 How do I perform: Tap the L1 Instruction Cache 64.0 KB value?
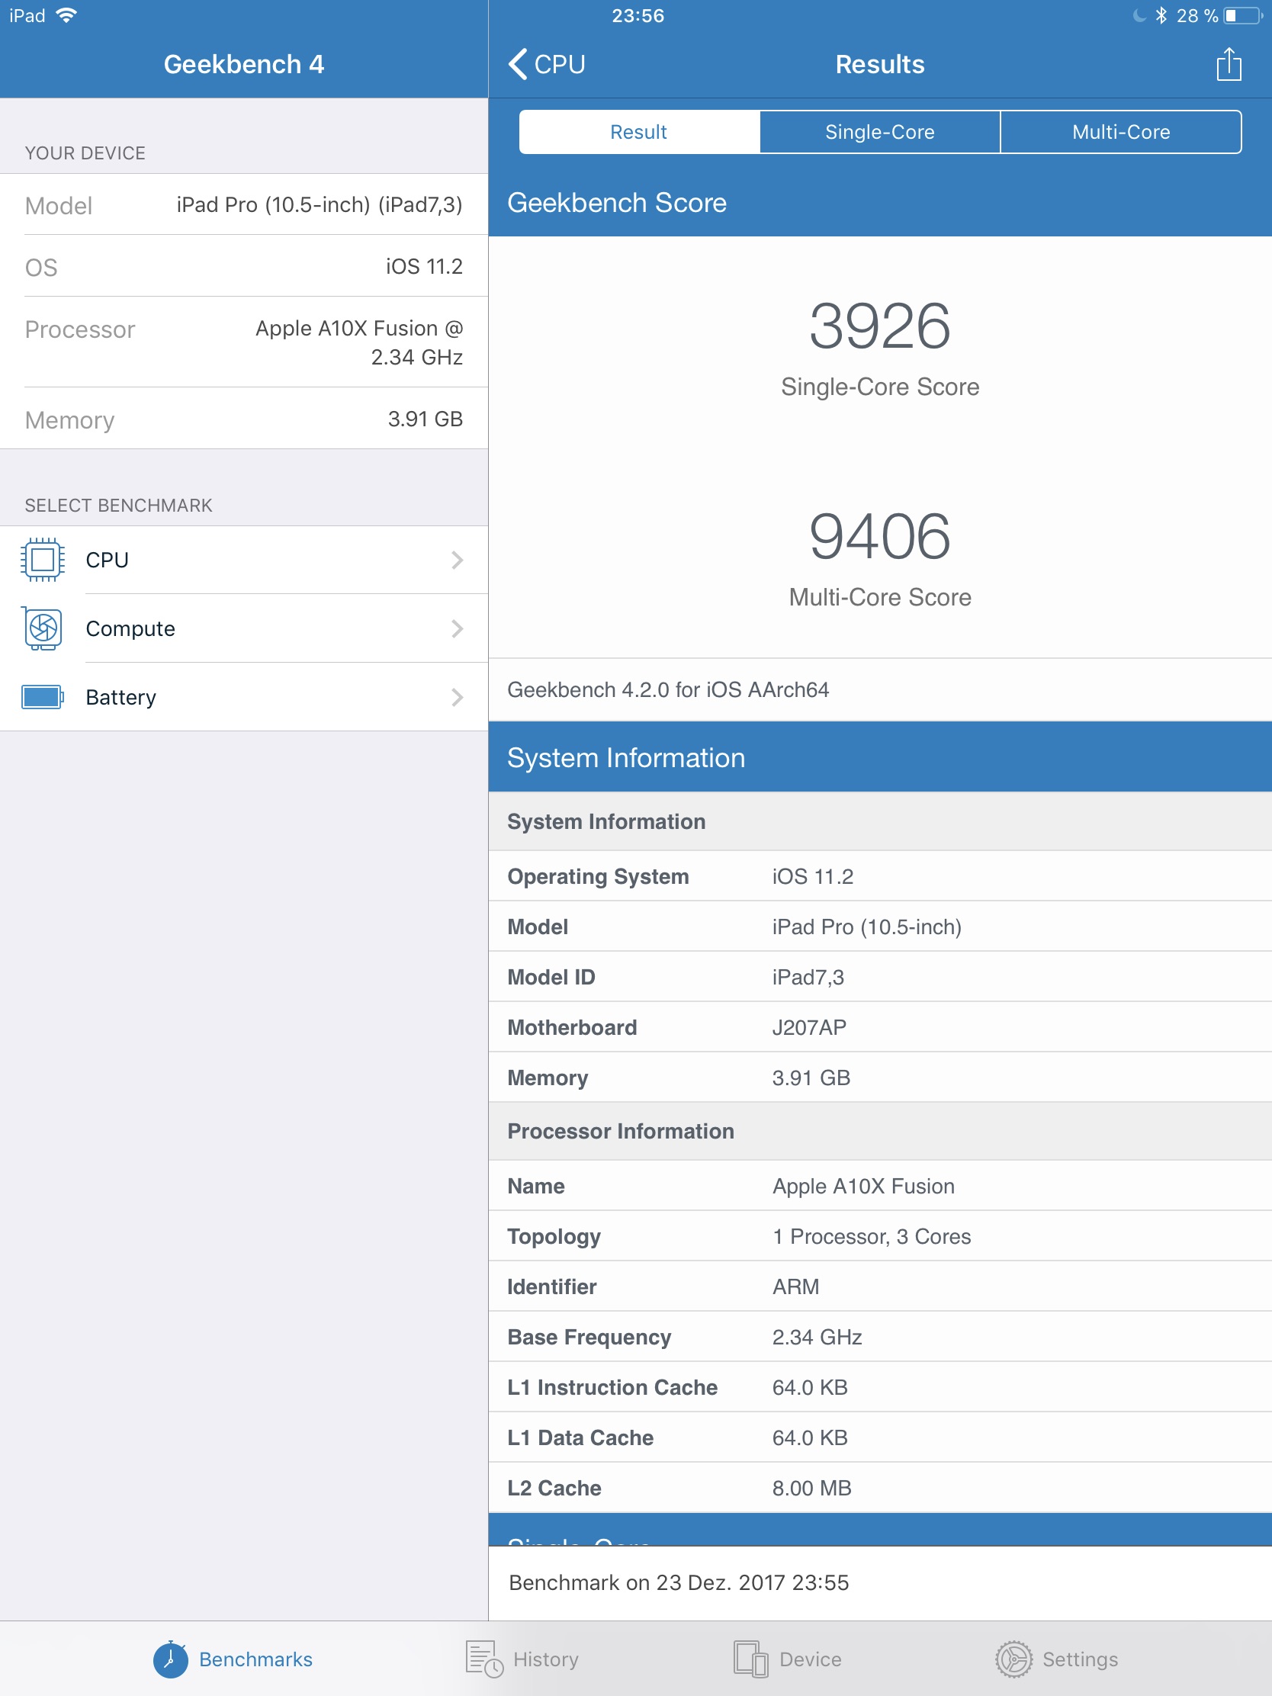(x=810, y=1387)
